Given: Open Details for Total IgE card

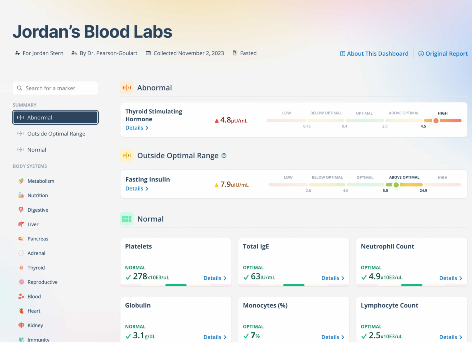Looking at the screenshot, I should [333, 278].
